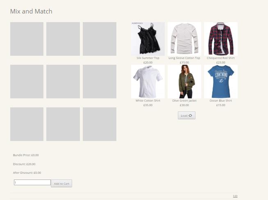Select the Olive Green Jacket photo
The width and height of the screenshot is (268, 200).
pyautogui.click(x=184, y=82)
